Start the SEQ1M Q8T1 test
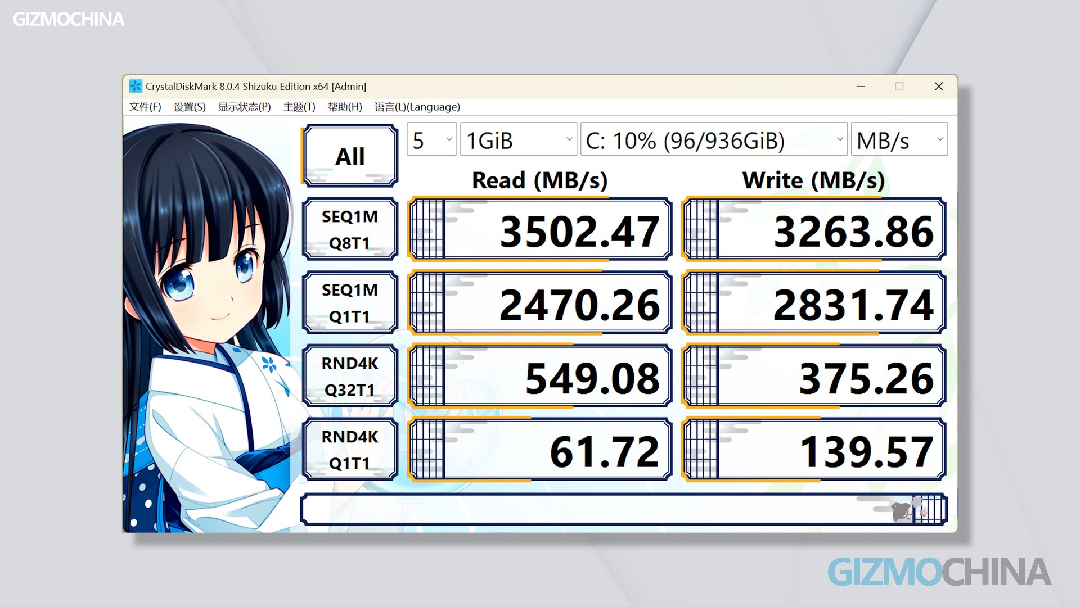Screen dimensions: 1080x607 [350, 229]
